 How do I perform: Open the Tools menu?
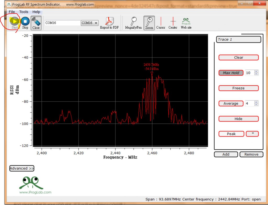coord(24,12)
